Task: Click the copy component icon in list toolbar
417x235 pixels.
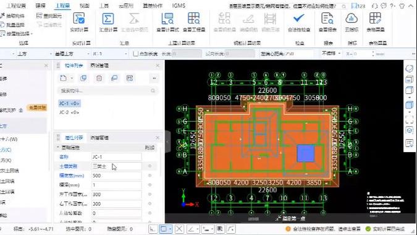Action: (x=83, y=78)
